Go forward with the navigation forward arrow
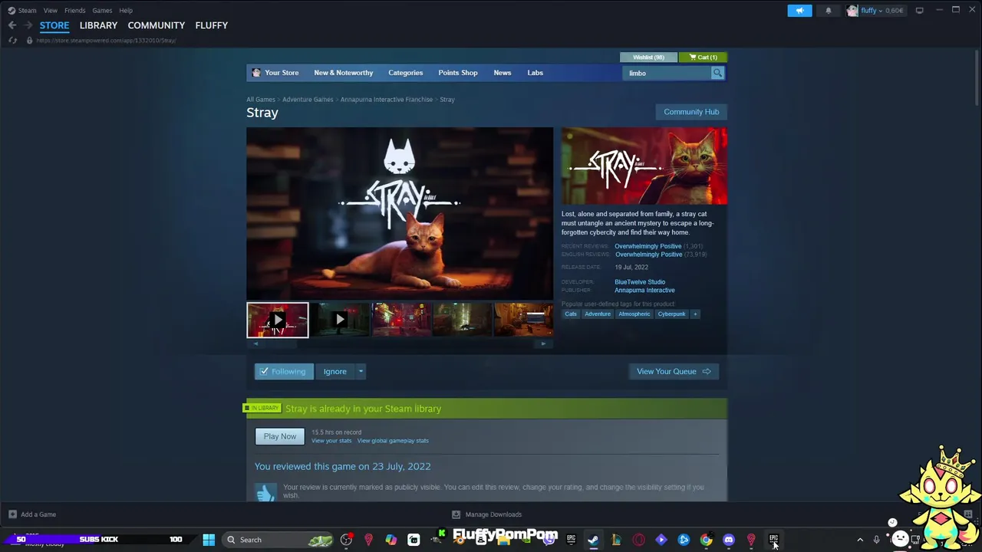This screenshot has width=982, height=552. (x=27, y=25)
